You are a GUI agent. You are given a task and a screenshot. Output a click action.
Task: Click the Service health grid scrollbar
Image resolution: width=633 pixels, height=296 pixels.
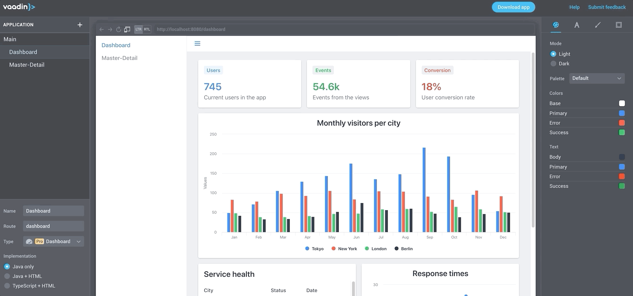point(353,289)
